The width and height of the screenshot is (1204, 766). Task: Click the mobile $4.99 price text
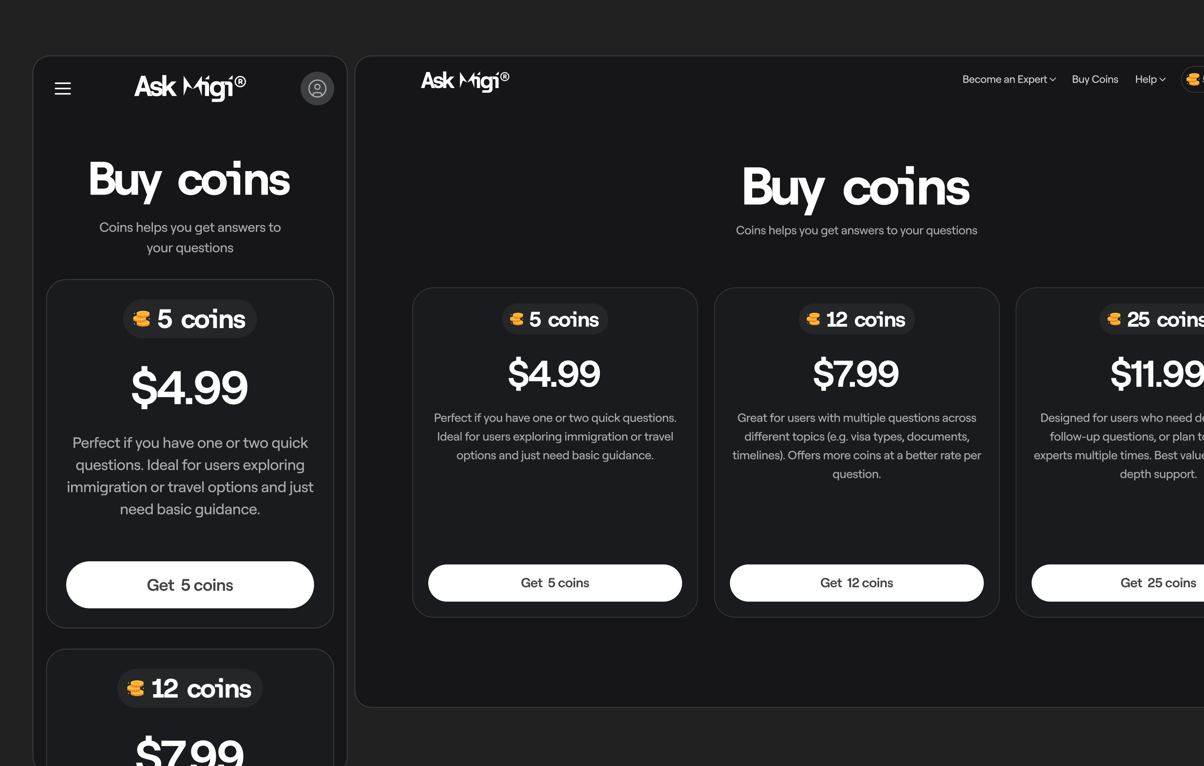(189, 387)
